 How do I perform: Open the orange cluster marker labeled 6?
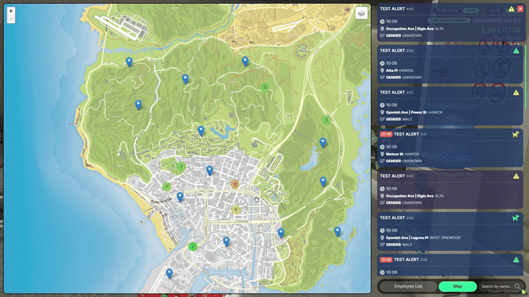pos(236,209)
